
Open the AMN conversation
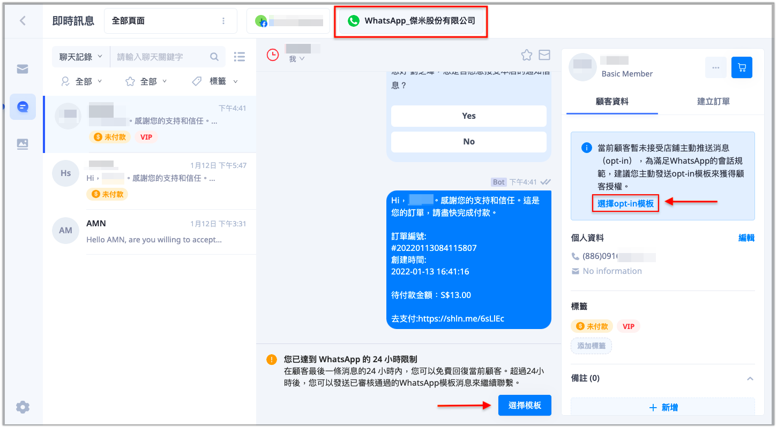pos(150,231)
